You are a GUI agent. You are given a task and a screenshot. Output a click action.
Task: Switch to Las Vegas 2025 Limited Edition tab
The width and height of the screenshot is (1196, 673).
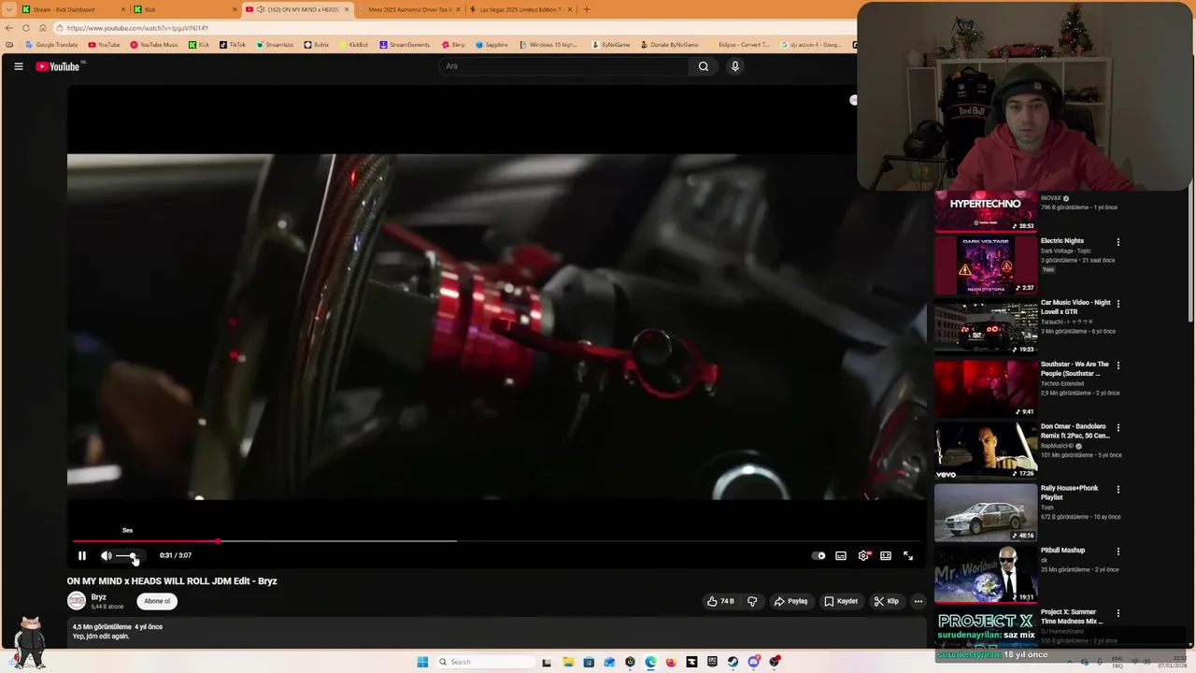coord(520,9)
